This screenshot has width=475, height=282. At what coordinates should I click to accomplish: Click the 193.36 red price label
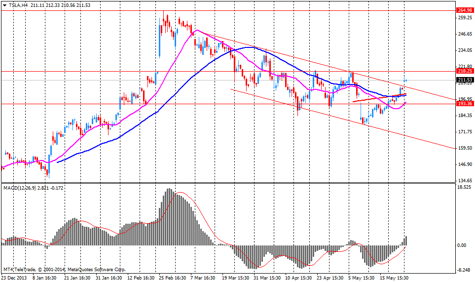pyautogui.click(x=465, y=104)
